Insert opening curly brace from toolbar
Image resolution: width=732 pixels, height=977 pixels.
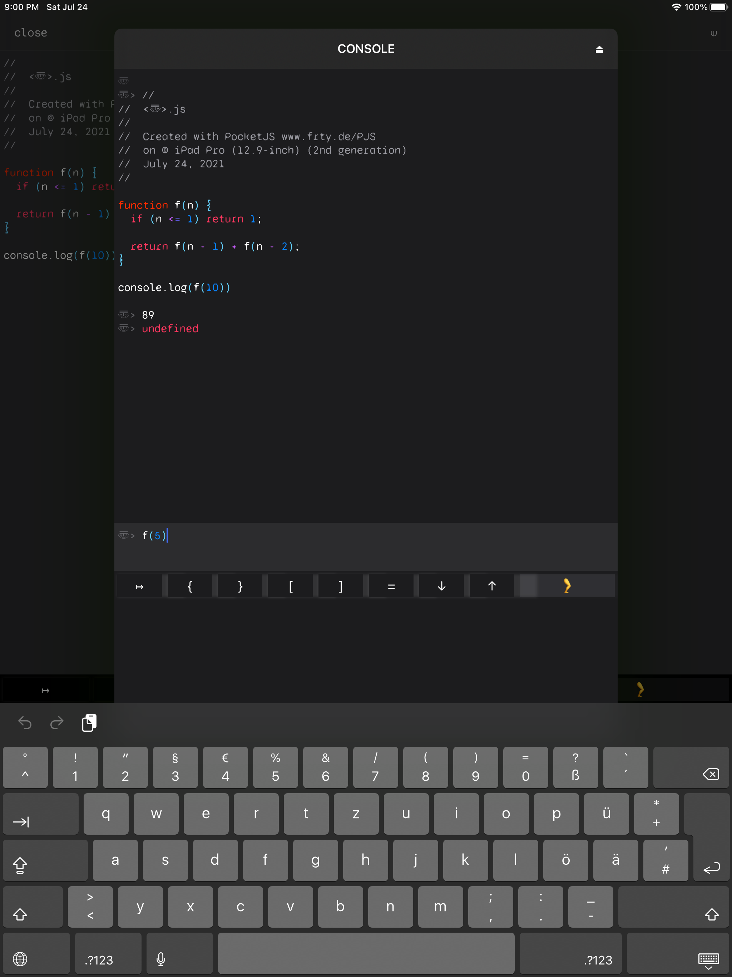tap(190, 586)
